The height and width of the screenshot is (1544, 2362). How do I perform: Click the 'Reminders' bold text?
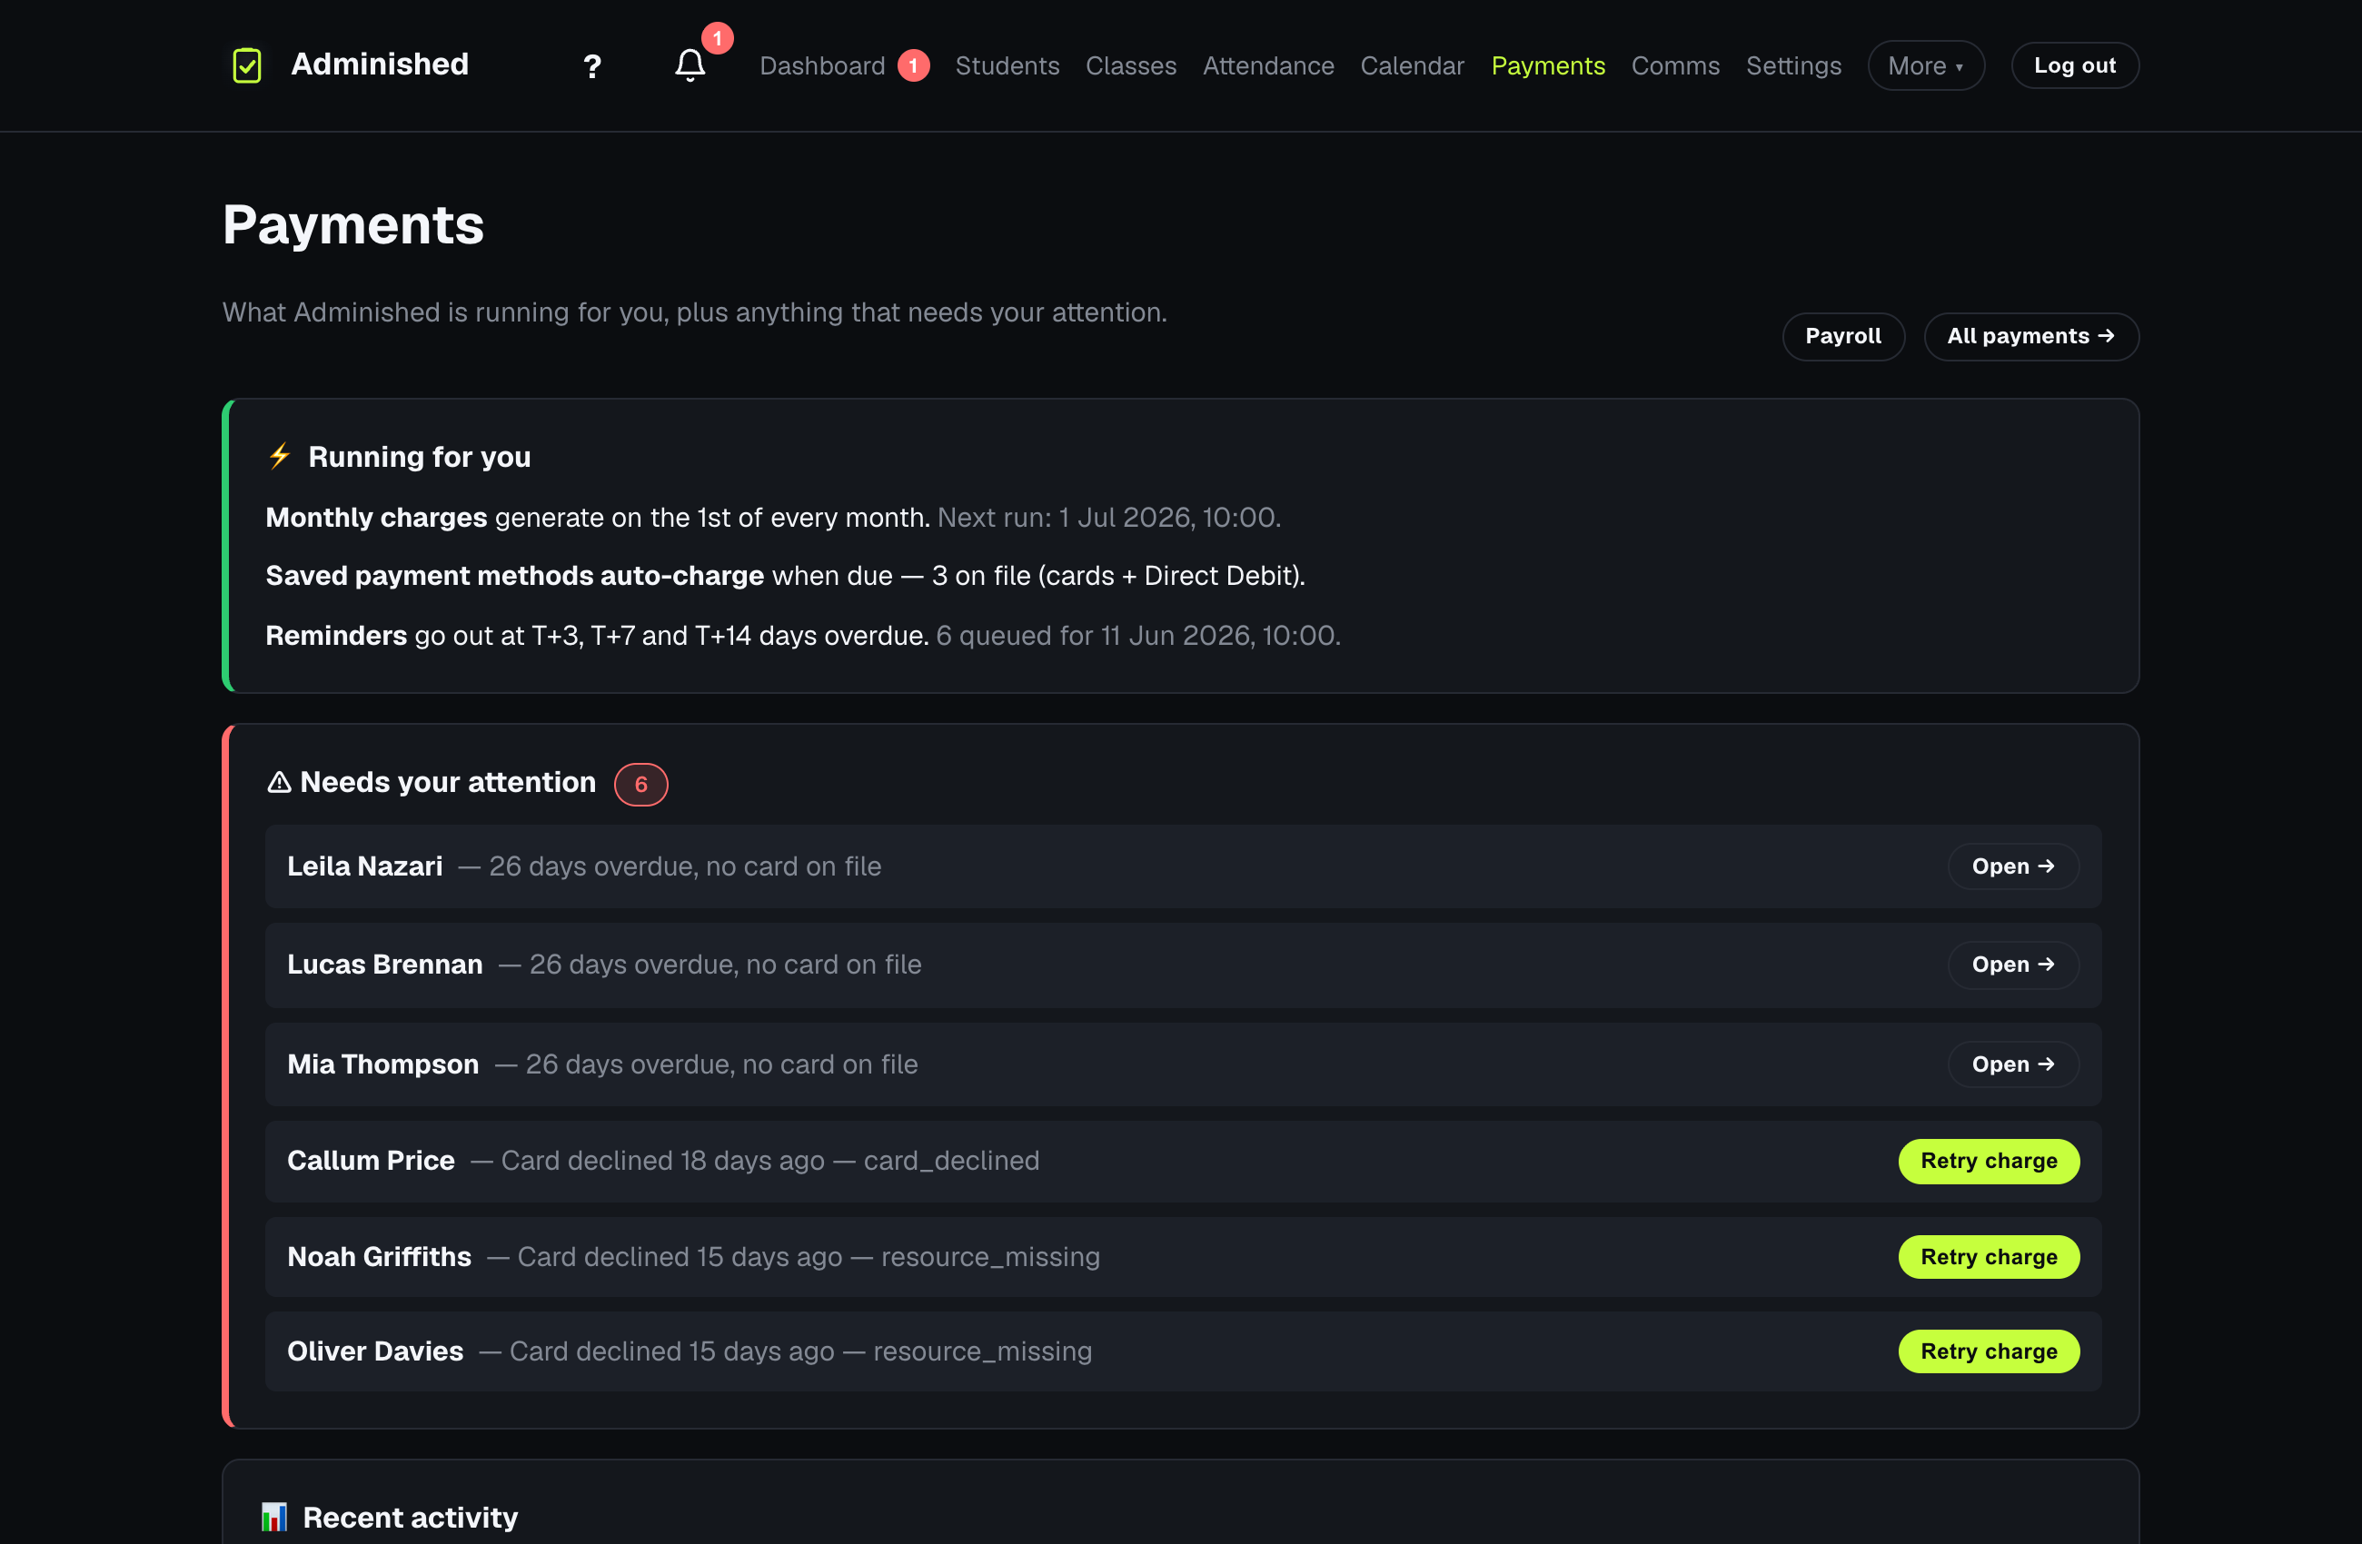(336, 635)
